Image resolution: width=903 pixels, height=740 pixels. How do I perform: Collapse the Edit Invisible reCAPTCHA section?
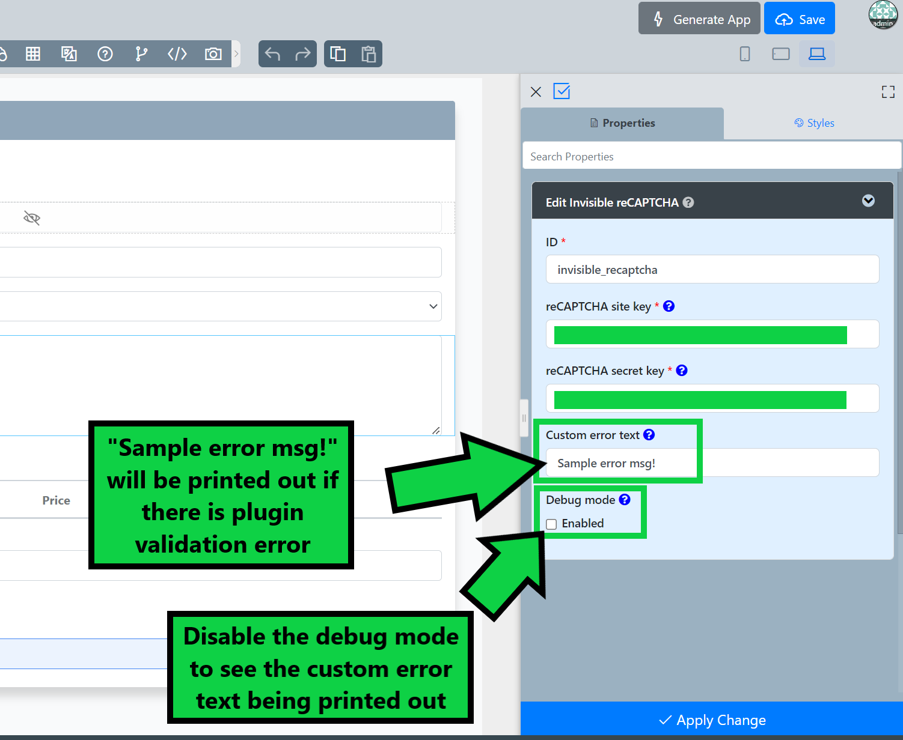868,201
